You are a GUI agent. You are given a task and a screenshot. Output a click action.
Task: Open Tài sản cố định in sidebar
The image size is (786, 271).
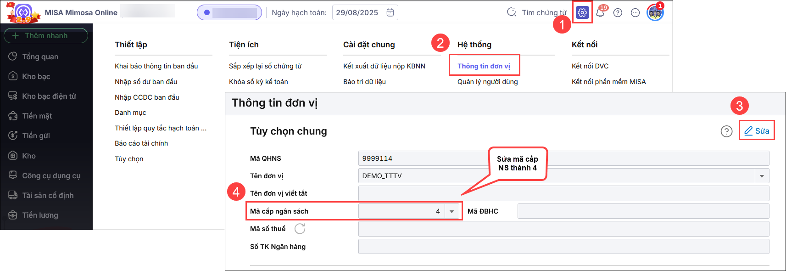coord(48,196)
